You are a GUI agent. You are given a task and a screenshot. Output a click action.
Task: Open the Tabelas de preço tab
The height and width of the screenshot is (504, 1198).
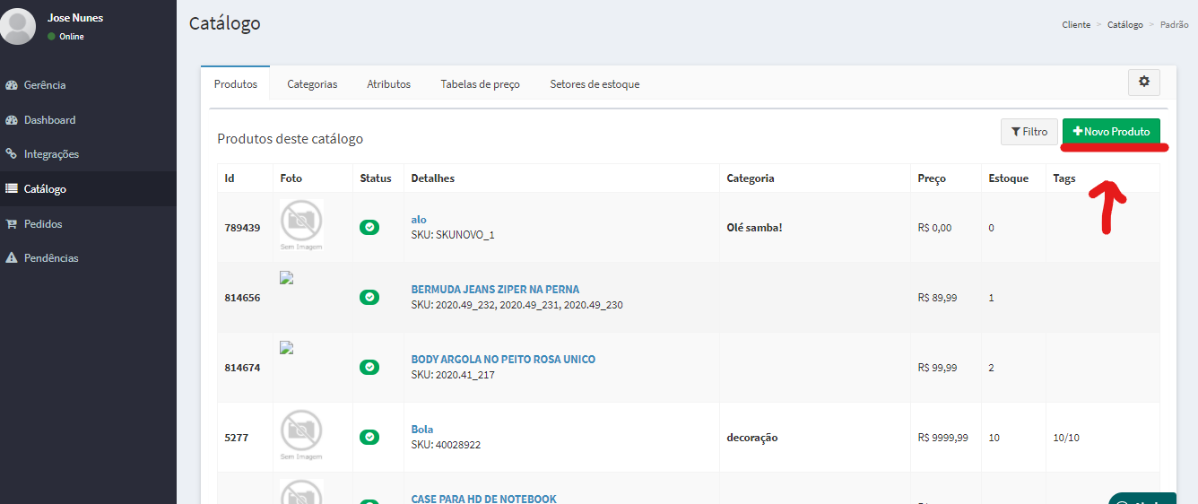pos(480,83)
